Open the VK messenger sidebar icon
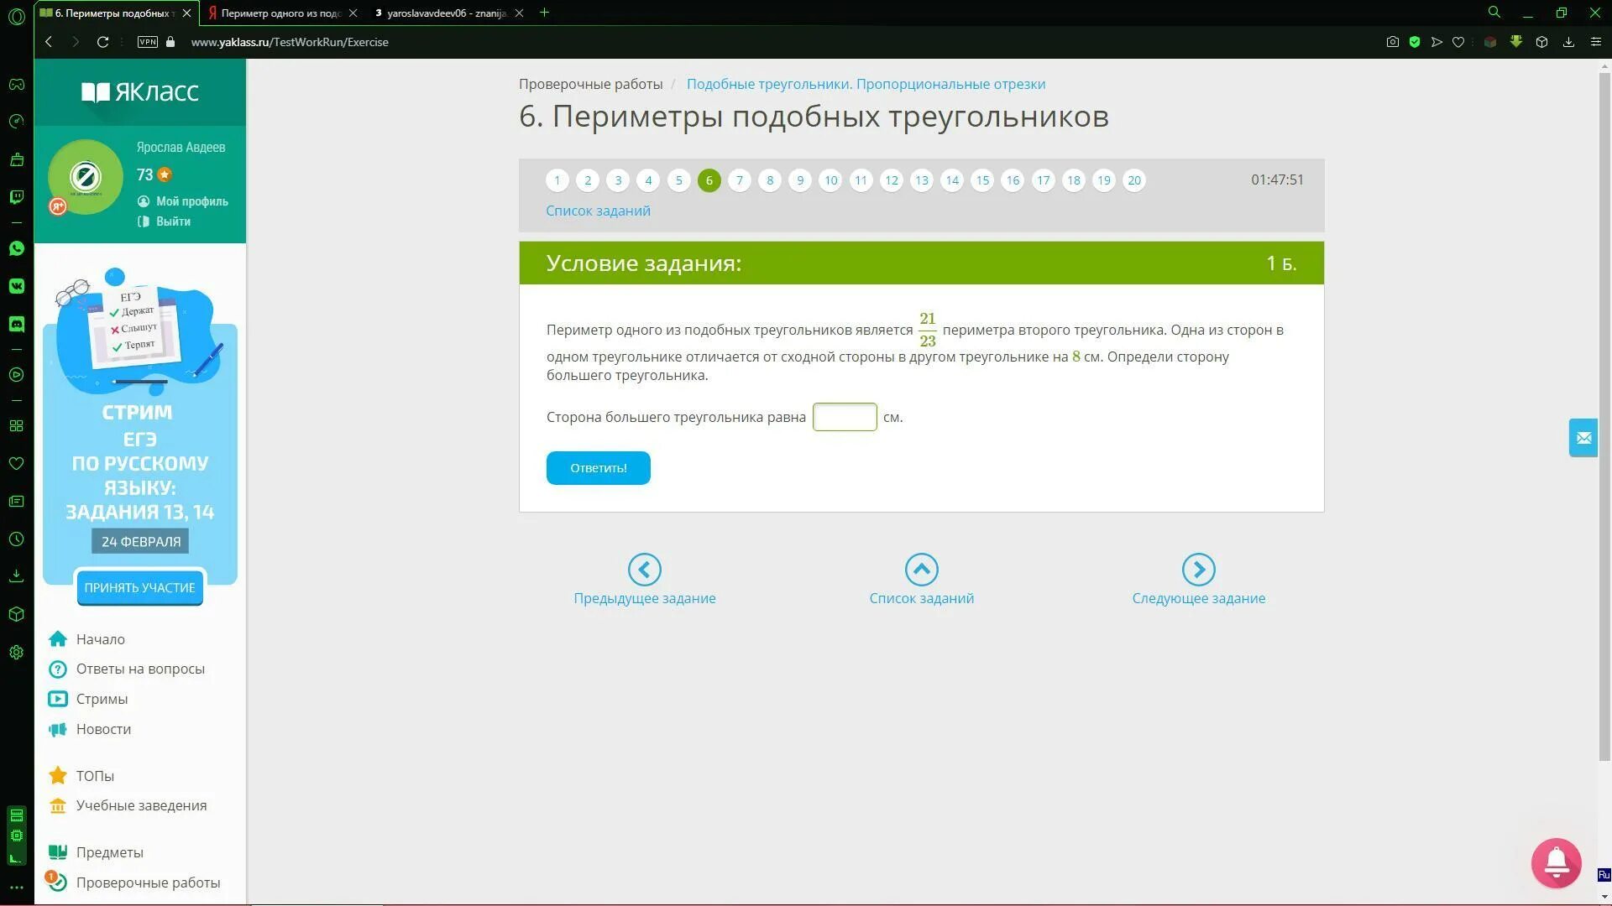 coord(16,286)
